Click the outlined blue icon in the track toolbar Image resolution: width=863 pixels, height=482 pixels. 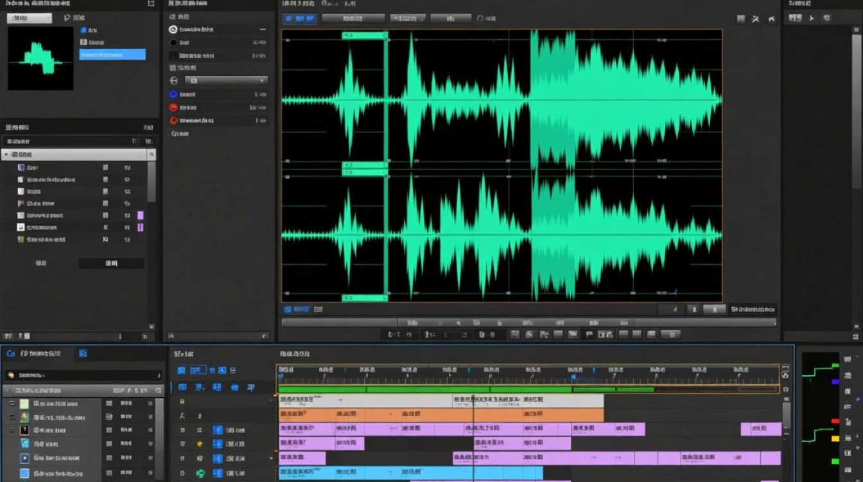pos(198,370)
